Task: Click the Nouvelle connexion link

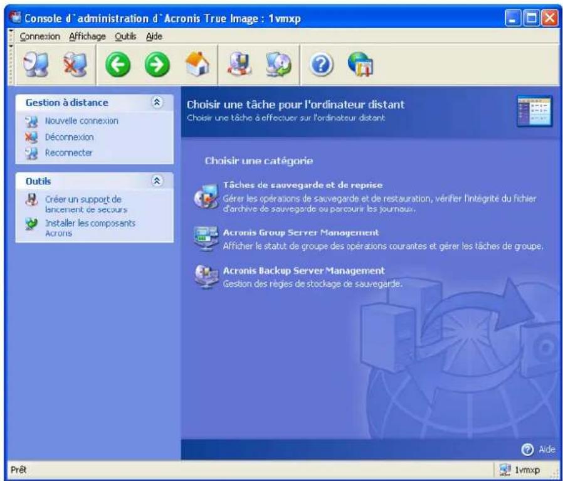Action: point(82,121)
